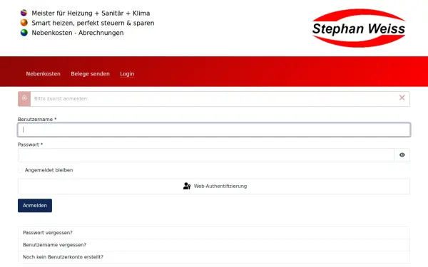Click the alert icon in the notice bar
This screenshot has height=267, width=428.
point(24,98)
